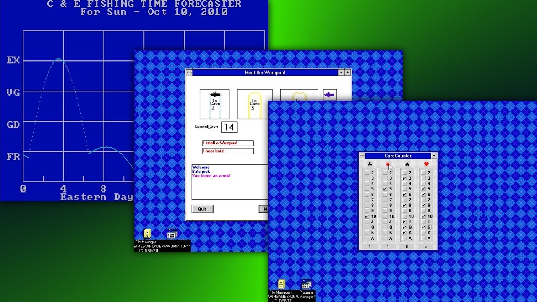537x302 pixels.
Task: Uncheck the Queen of hearts box
Action: pyautogui.click(x=423, y=227)
